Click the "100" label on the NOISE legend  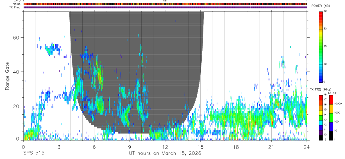pos(336,122)
